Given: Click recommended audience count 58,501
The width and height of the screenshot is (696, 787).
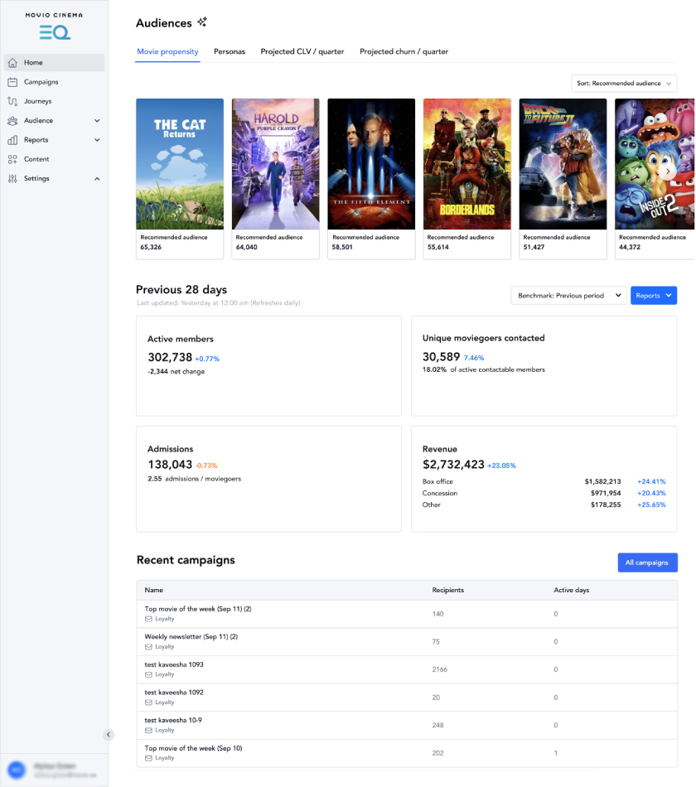Looking at the screenshot, I should coord(342,247).
